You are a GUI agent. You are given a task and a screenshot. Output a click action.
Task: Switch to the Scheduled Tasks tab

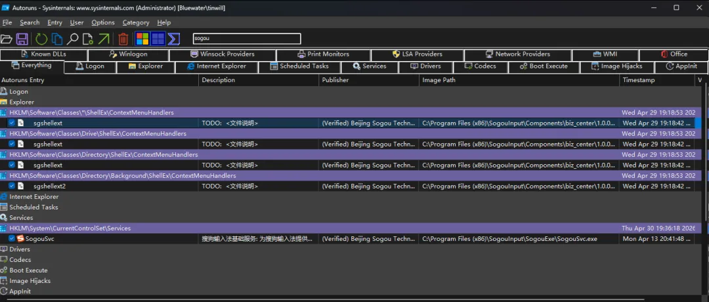[x=299, y=66]
